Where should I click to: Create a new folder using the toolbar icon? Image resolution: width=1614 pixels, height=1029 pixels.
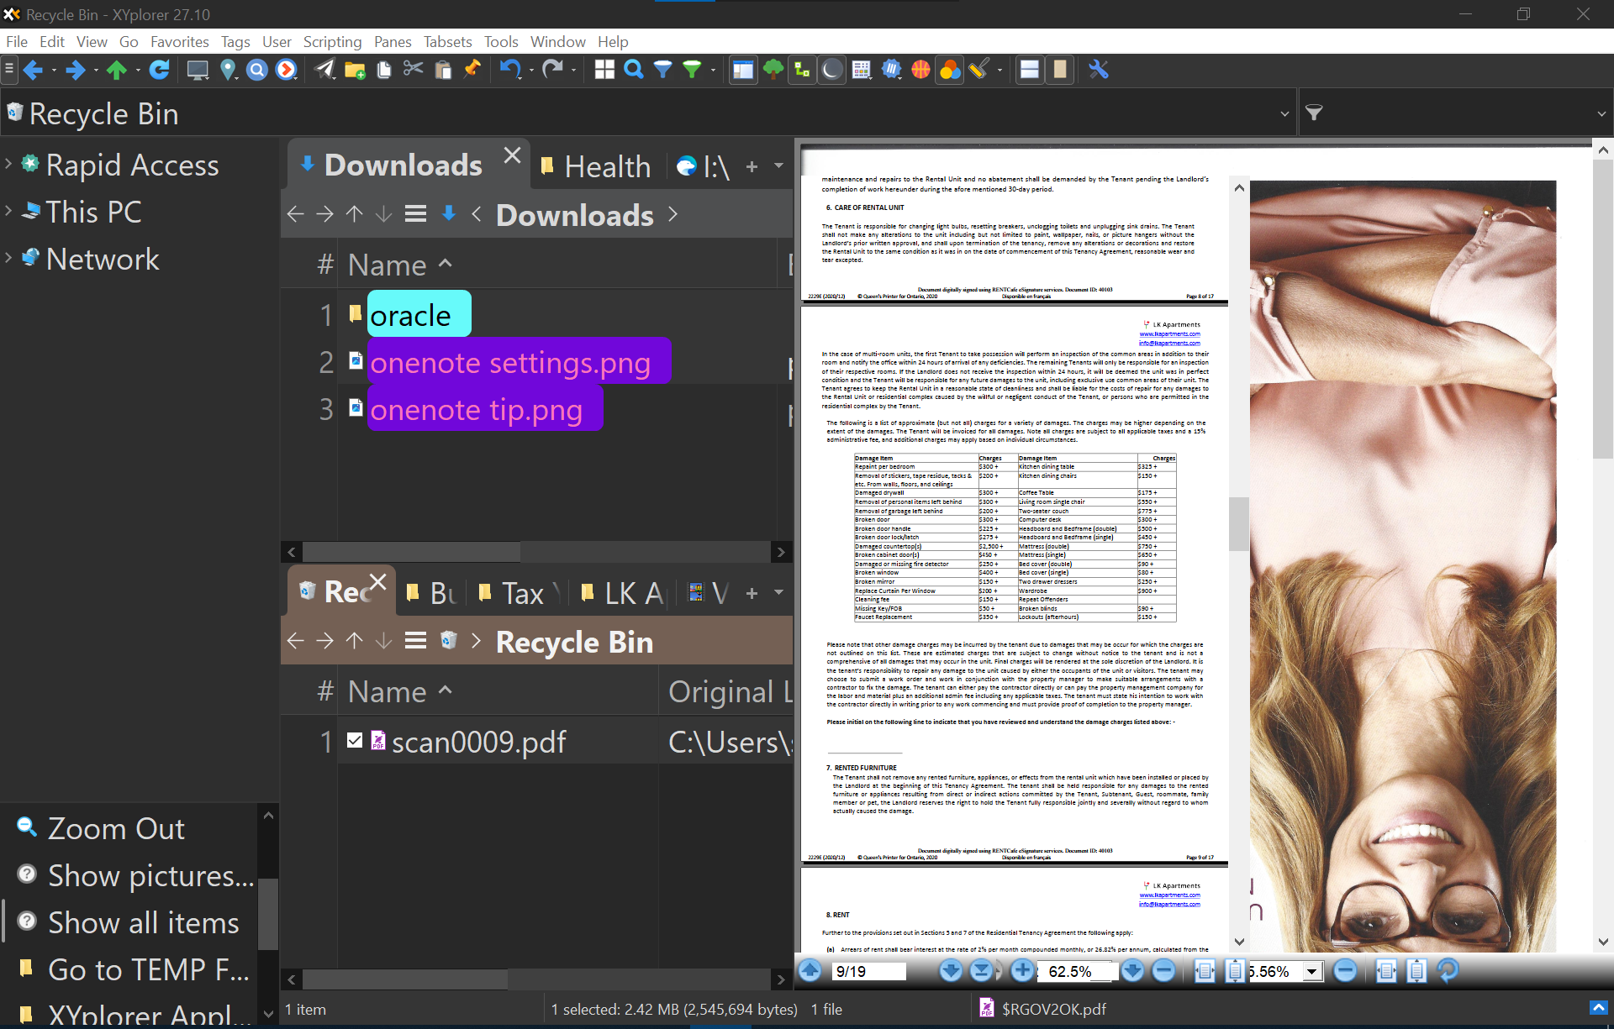pos(354,70)
